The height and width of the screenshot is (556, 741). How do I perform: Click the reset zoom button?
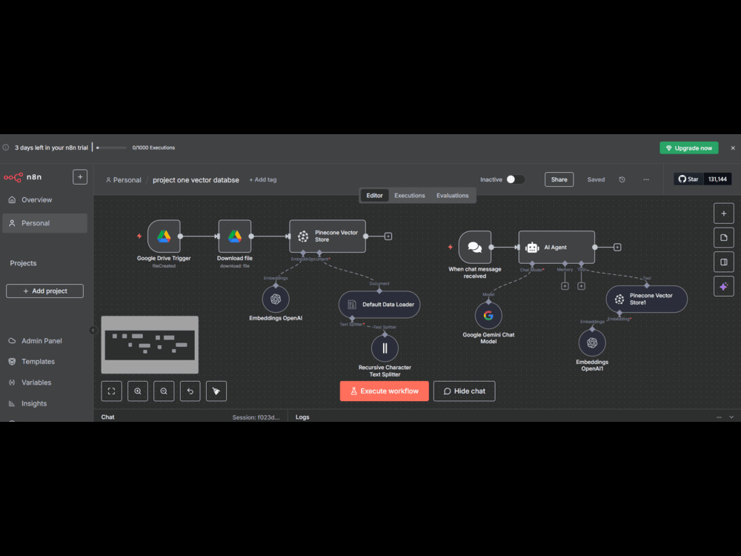click(x=190, y=391)
